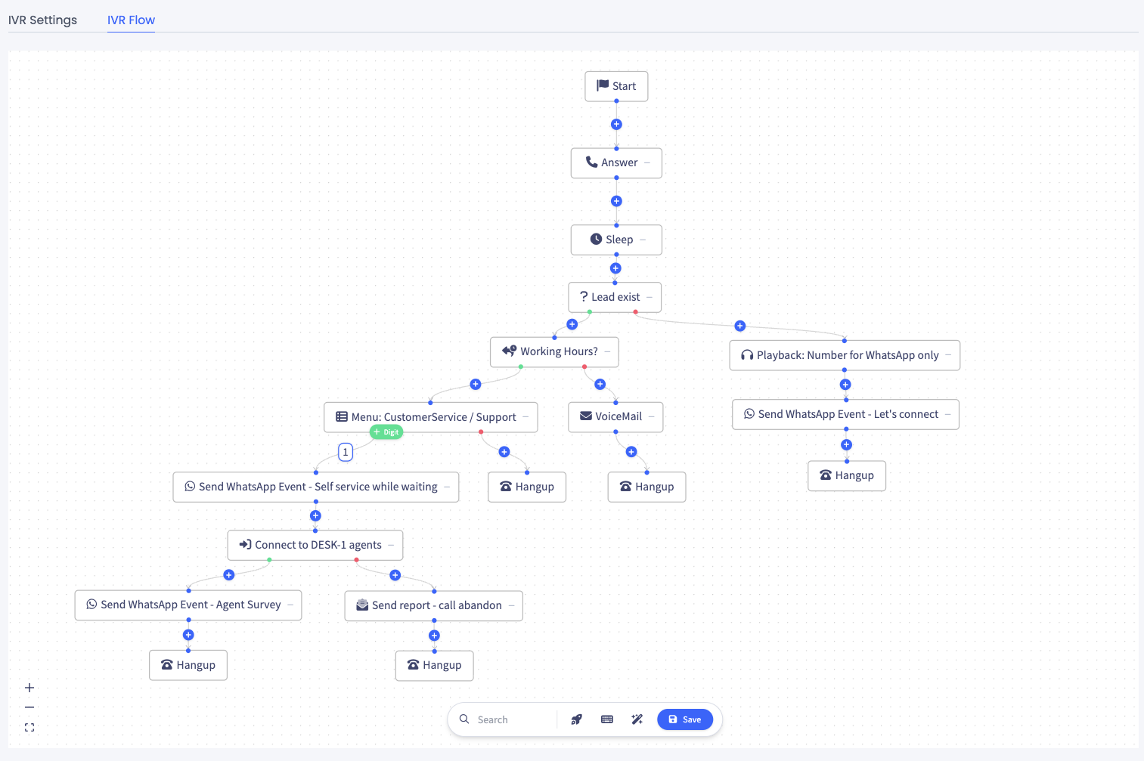Screen dimensions: 1144x761
Task: Zoom in using the plus icon at bottom left
Action: (29, 688)
